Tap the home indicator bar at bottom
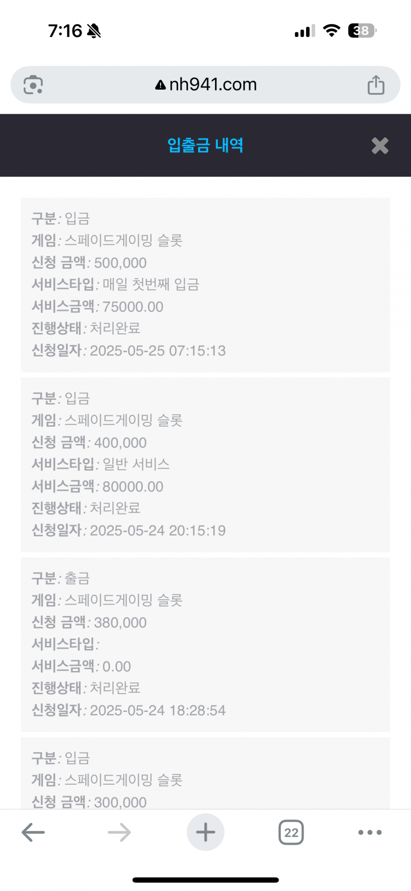Viewport: 411px width, 891px height. pos(206,880)
